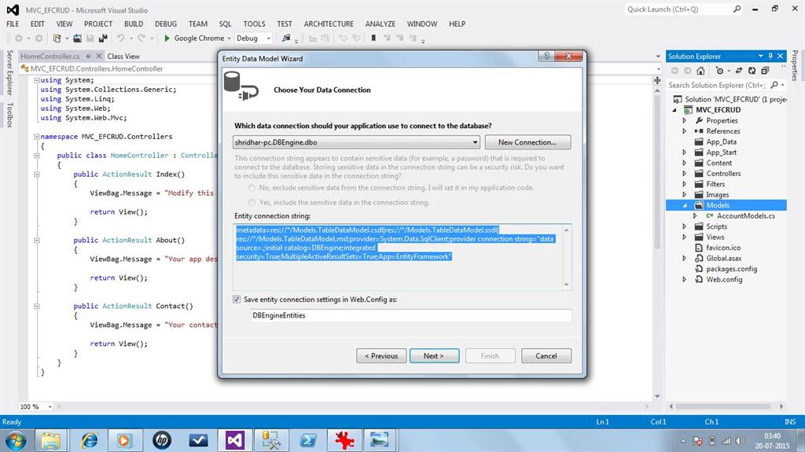
Task: Click pin icon on HomeController.cs tab
Action: coord(88,56)
